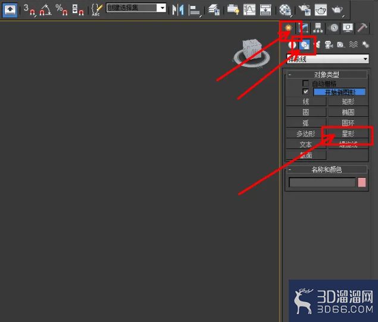Click the Align tool icon
This screenshot has width=378, height=322.
point(195,10)
